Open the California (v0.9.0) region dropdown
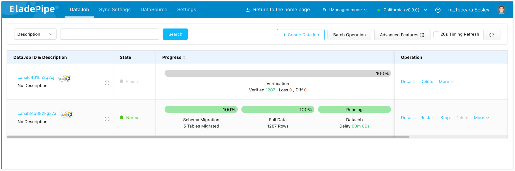Image resolution: width=515 pixels, height=171 pixels. [x=402, y=10]
